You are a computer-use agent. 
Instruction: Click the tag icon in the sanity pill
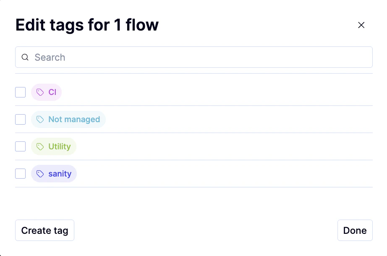pyautogui.click(x=39, y=174)
